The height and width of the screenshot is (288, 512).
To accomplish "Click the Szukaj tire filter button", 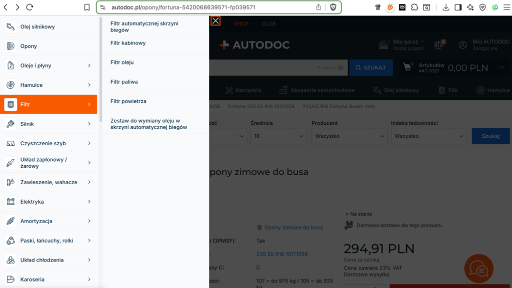I will (490, 136).
